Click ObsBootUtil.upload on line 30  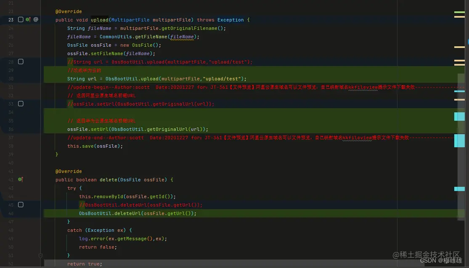[132, 79]
